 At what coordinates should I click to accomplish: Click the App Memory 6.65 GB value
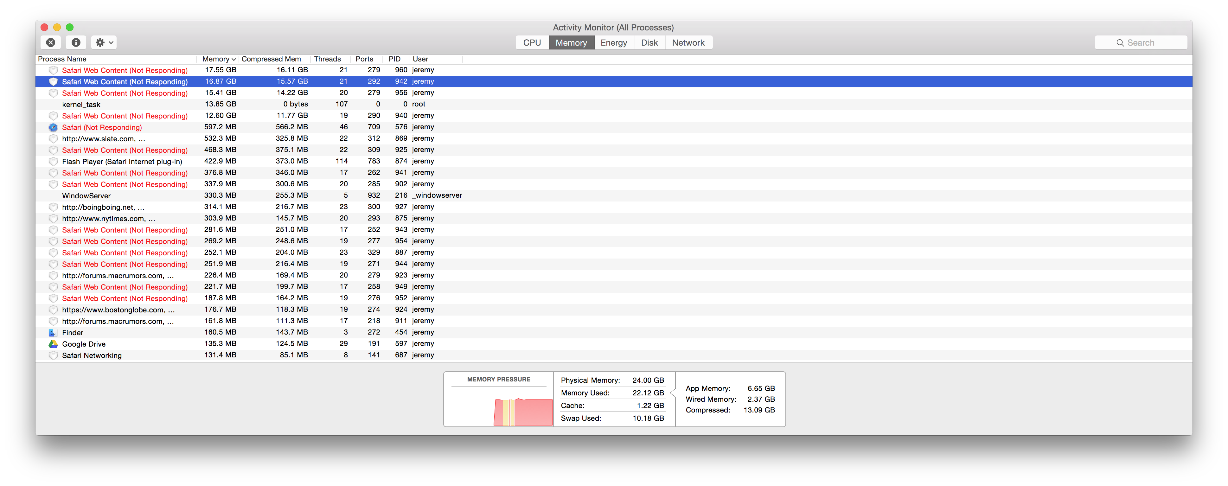[761, 388]
